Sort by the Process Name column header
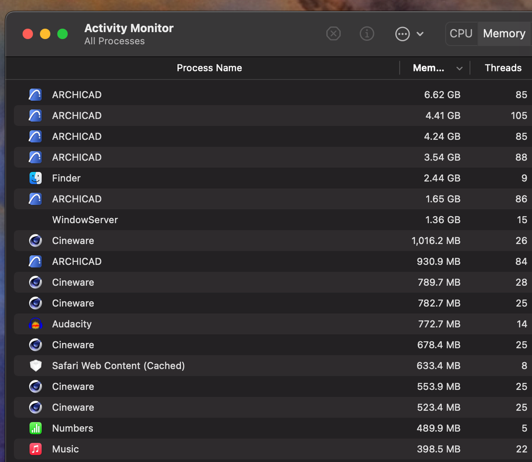Viewport: 532px width, 462px height. click(209, 68)
